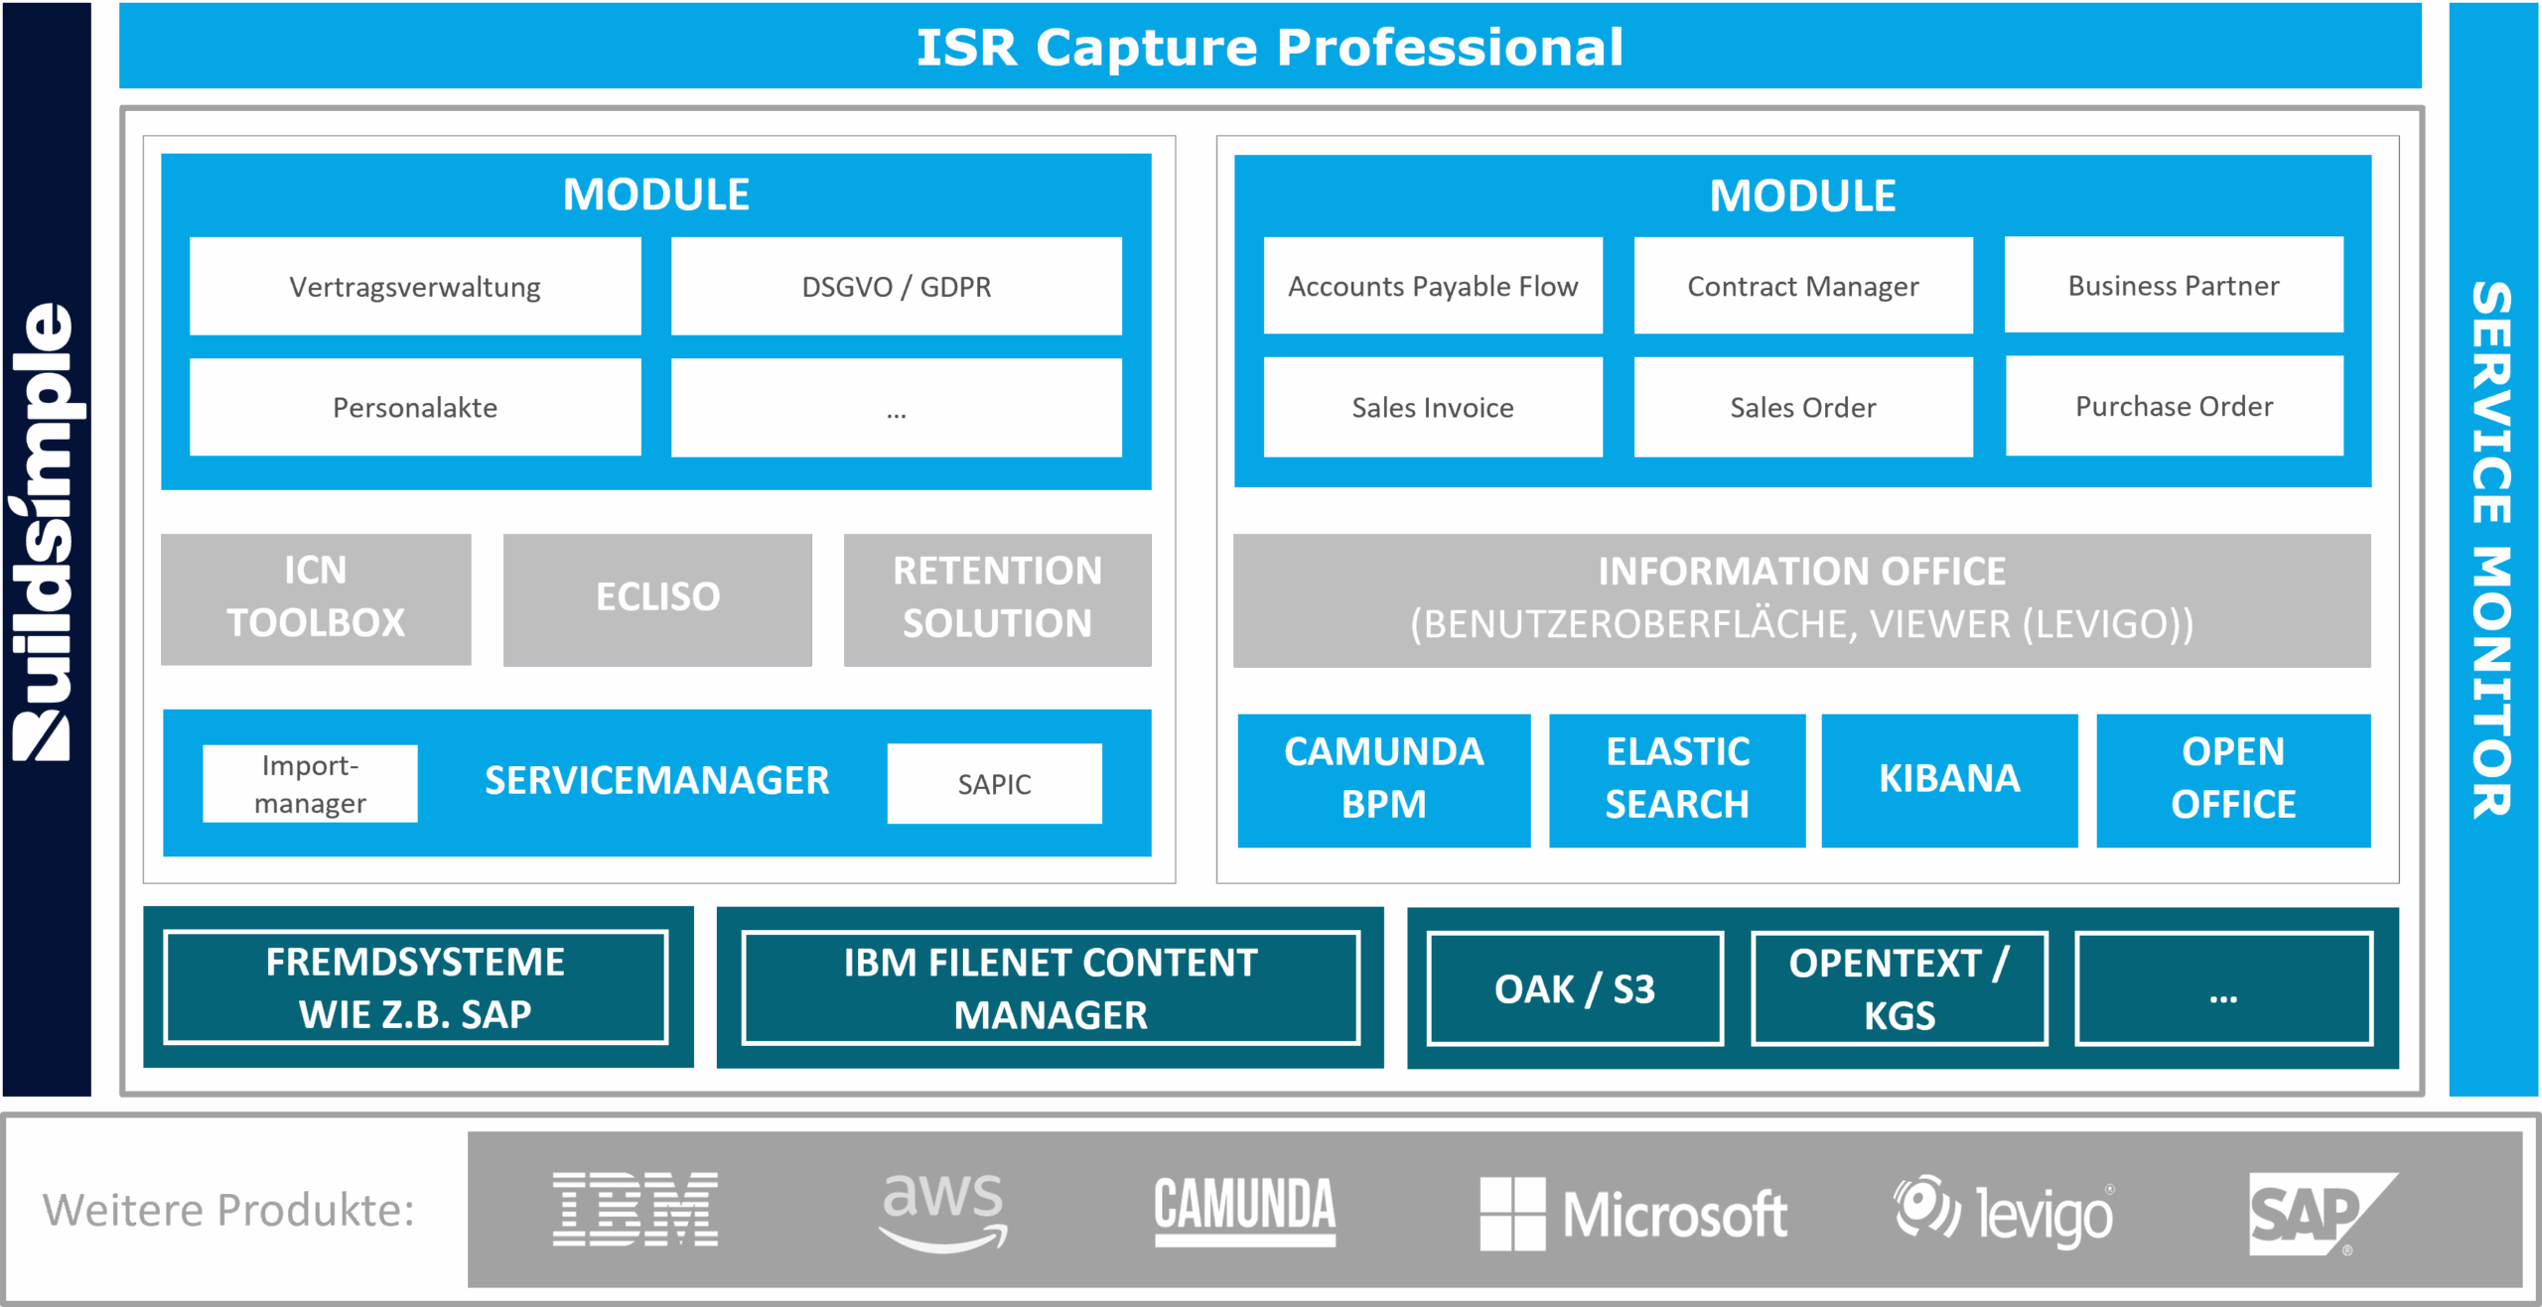
Task: Click the OpenText / KGS box
Action: (x=1899, y=988)
